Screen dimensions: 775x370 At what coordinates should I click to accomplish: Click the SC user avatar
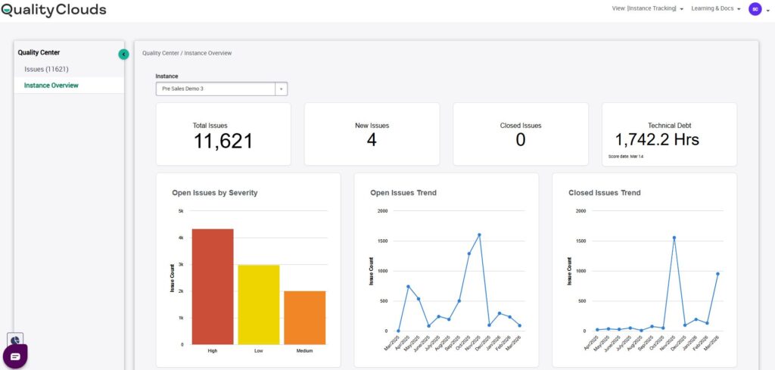(x=755, y=9)
